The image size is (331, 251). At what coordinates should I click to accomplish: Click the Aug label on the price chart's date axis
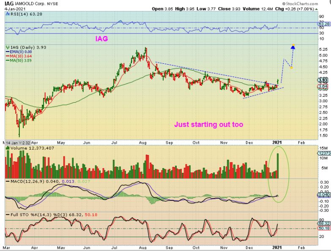coord(142,142)
